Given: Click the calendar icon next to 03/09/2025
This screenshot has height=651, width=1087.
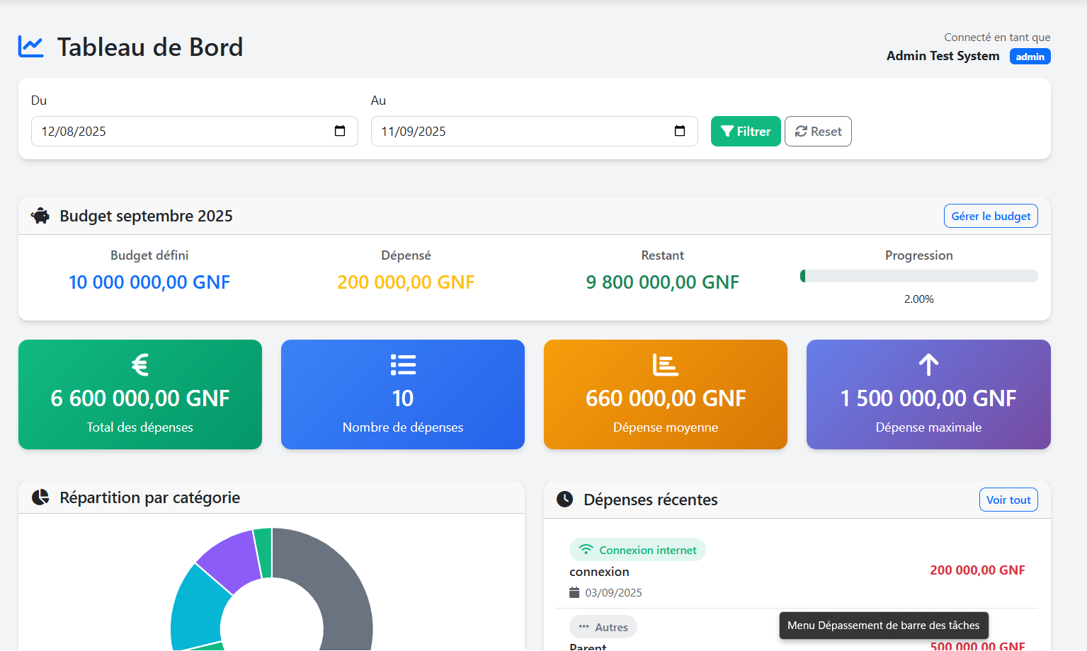Looking at the screenshot, I should tap(574, 592).
